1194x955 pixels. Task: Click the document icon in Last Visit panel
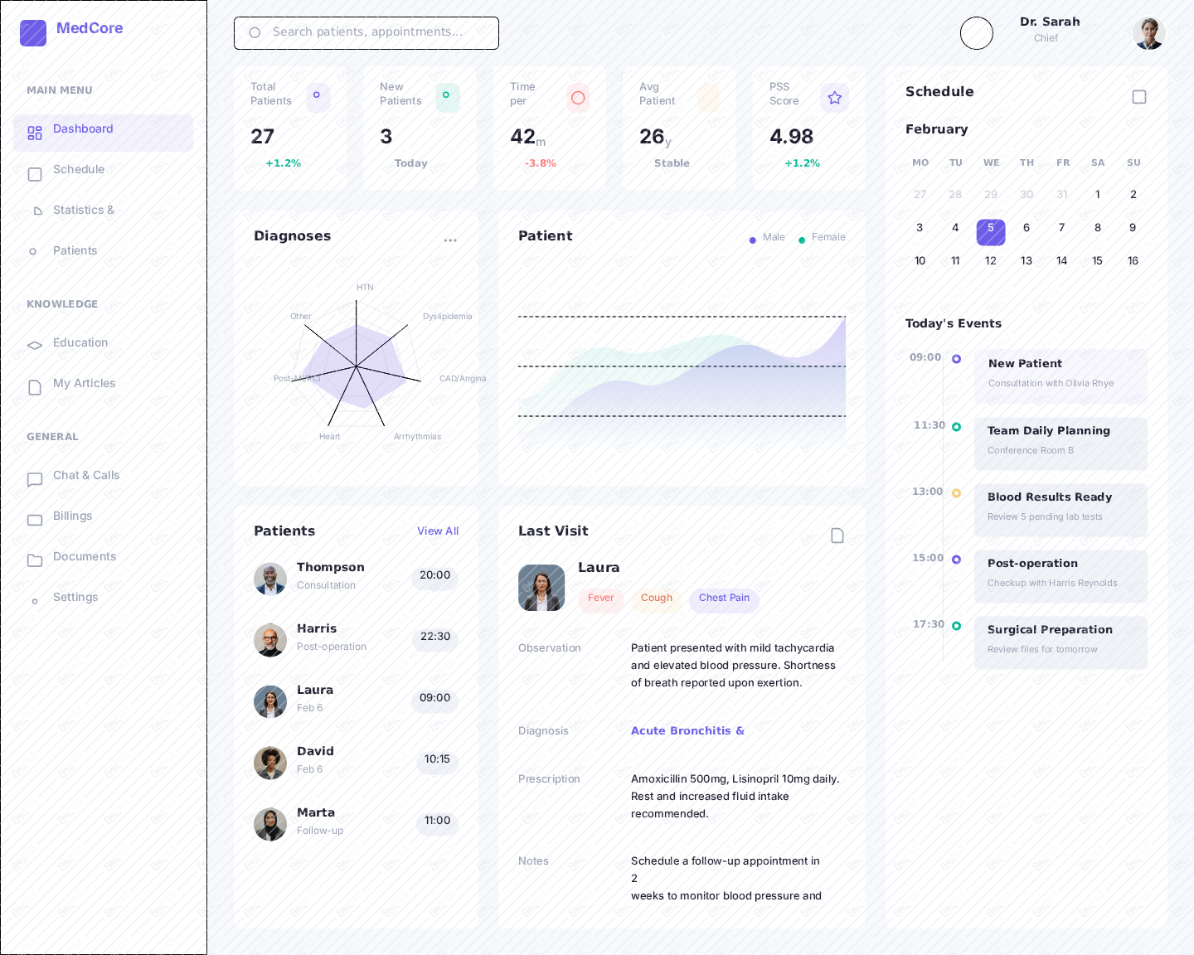pos(837,536)
